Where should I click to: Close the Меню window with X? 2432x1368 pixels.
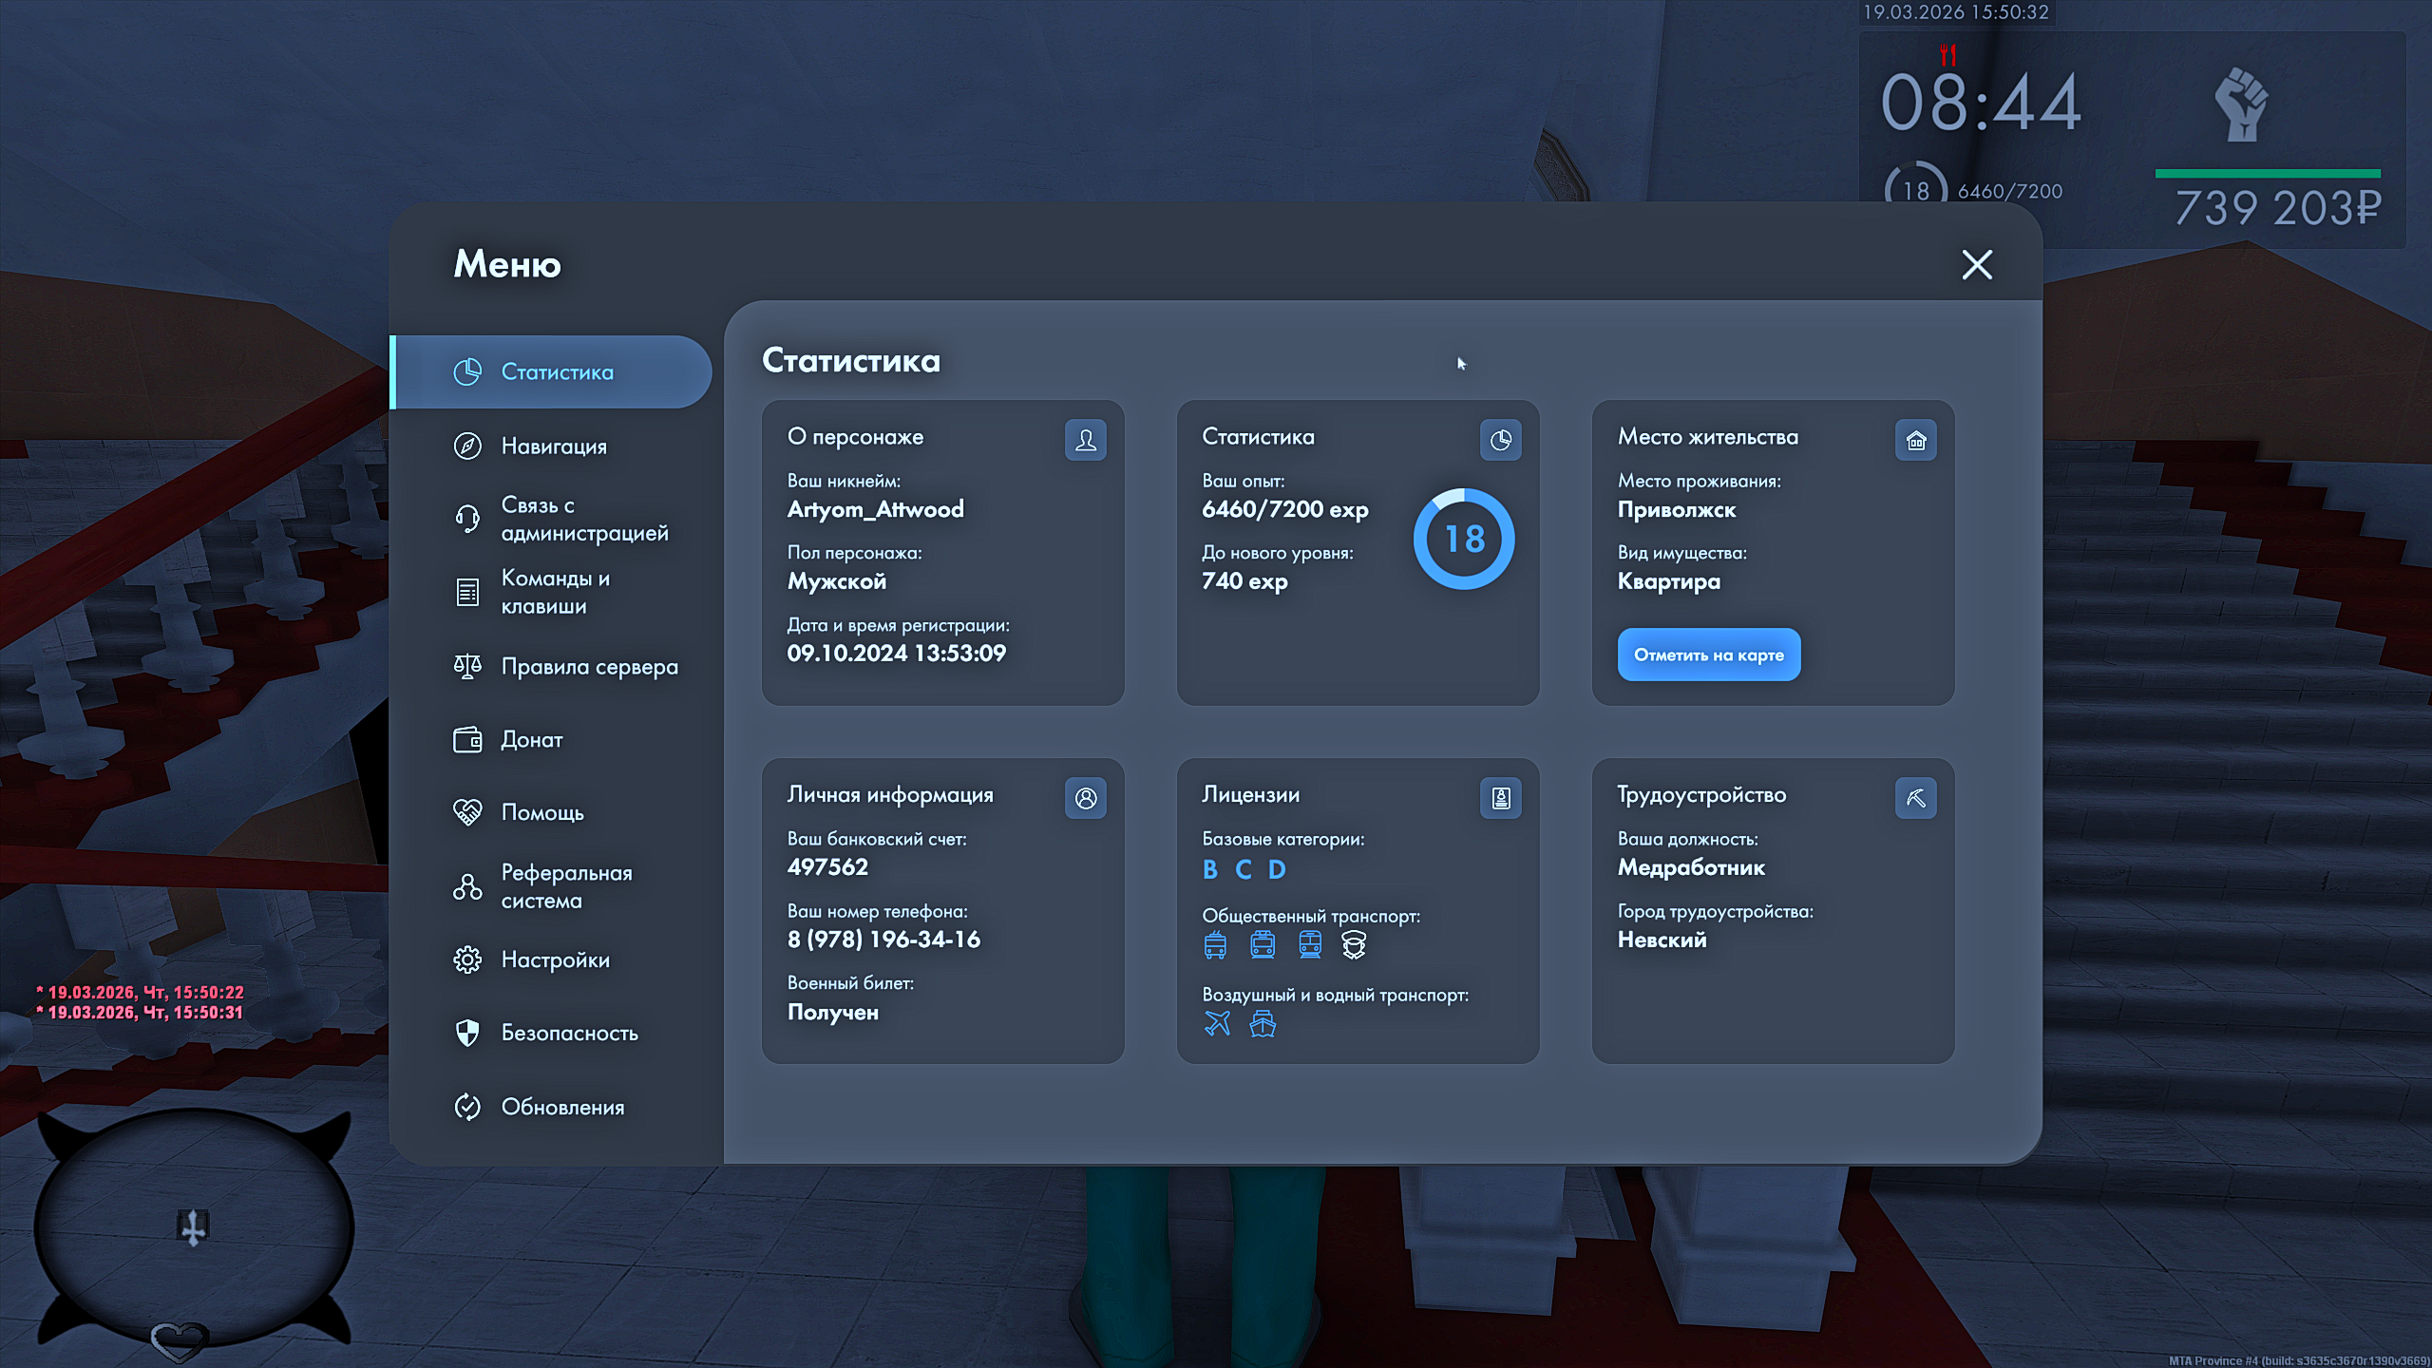(x=1977, y=264)
